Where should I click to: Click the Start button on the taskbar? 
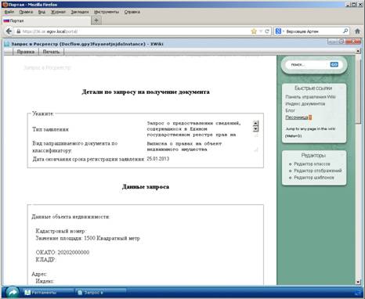[x=13, y=292]
